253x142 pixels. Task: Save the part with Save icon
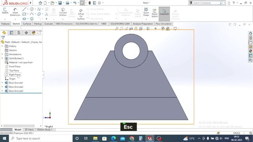point(60,3)
